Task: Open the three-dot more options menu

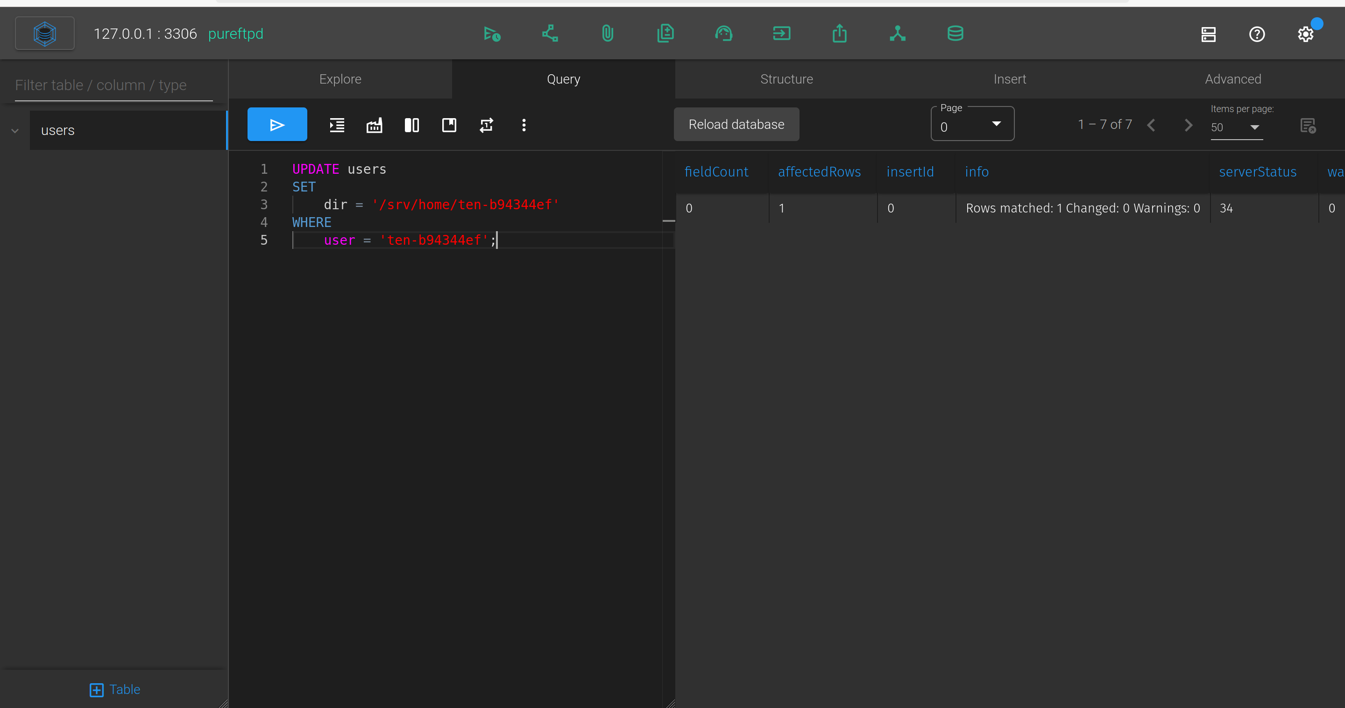Action: (524, 125)
